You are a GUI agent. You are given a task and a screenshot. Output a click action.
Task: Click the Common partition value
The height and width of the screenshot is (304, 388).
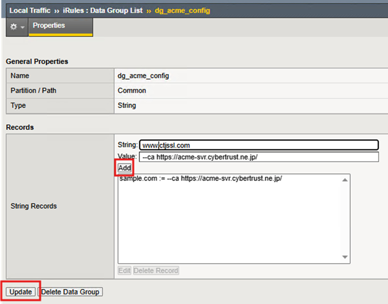click(x=132, y=91)
